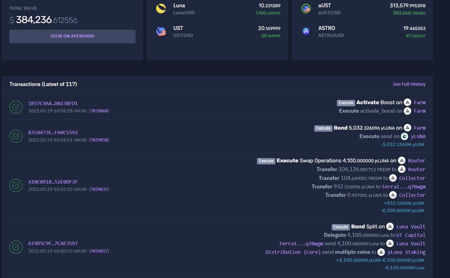Click Router icon in Swap Operations row
Screen dimensions: 450x278
(x=402, y=161)
